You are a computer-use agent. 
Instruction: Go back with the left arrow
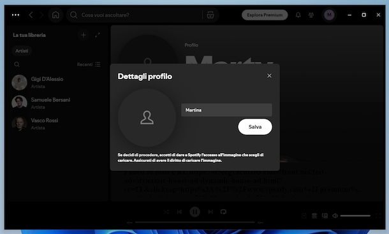point(31,15)
